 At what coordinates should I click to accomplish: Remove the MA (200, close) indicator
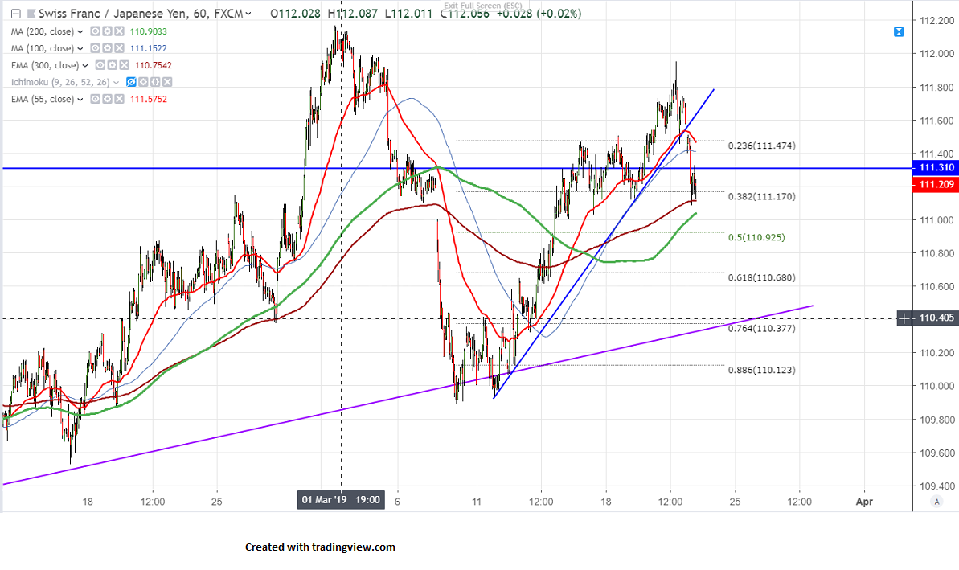tap(119, 31)
